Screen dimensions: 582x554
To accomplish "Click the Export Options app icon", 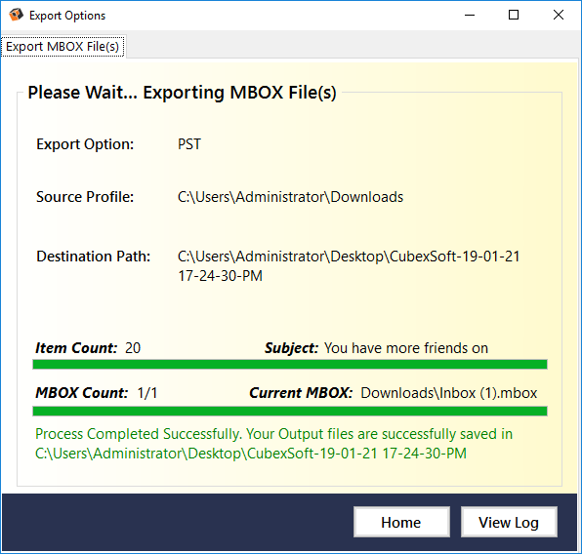I will tap(16, 16).
